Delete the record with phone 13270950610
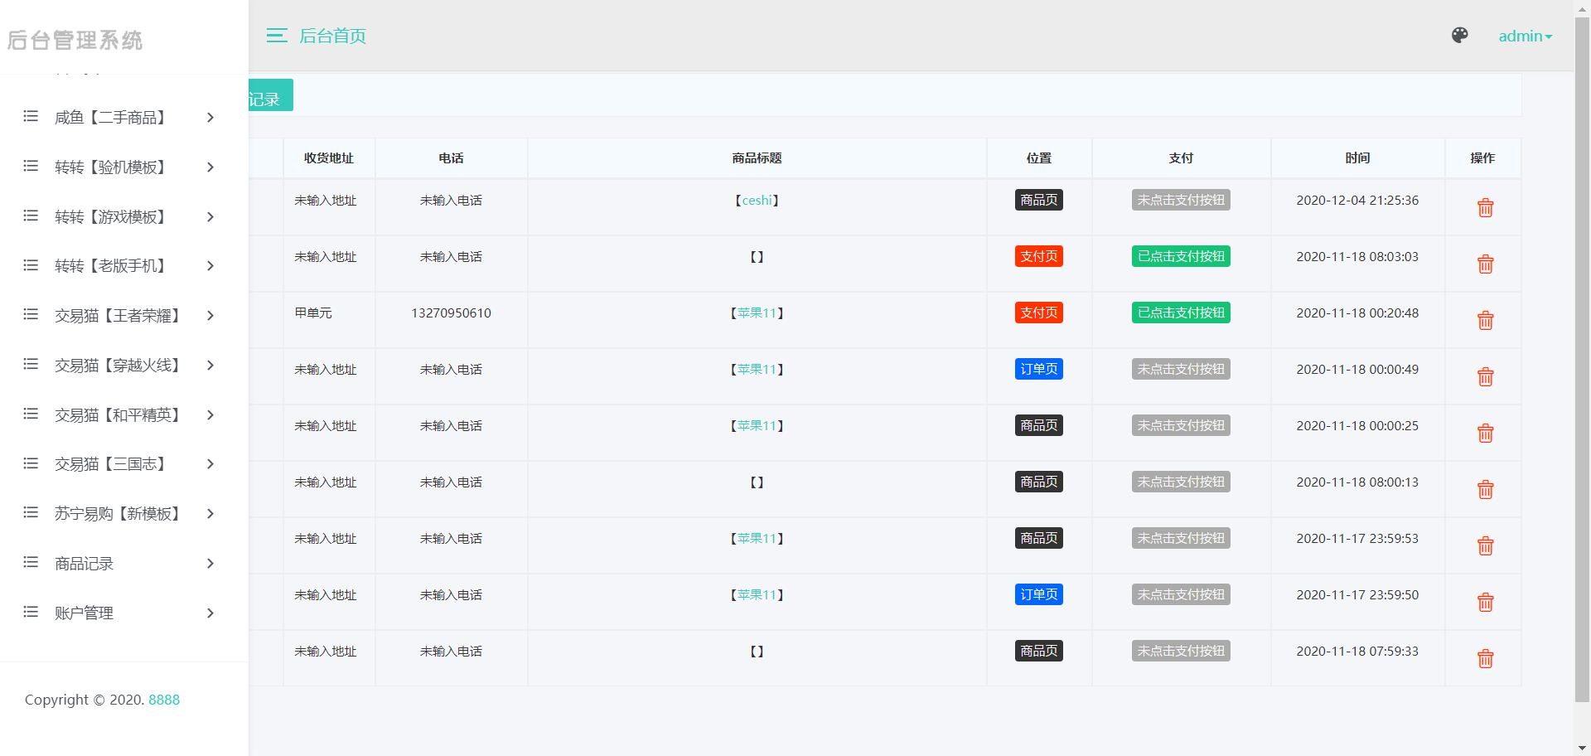 pos(1485,320)
